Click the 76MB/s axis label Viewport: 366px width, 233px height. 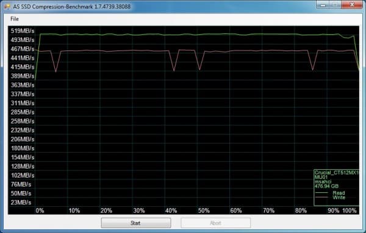[x=21, y=184]
